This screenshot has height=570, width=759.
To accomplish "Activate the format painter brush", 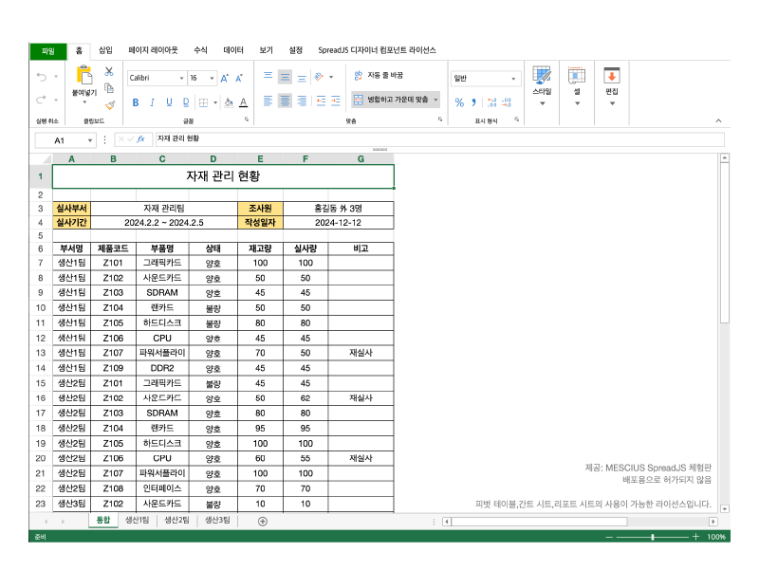I will pos(110,104).
